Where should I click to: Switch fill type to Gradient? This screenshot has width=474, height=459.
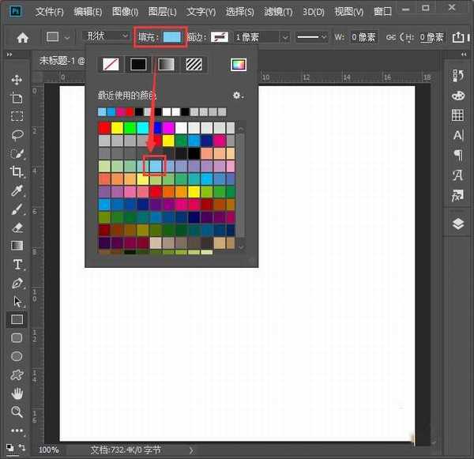click(165, 65)
